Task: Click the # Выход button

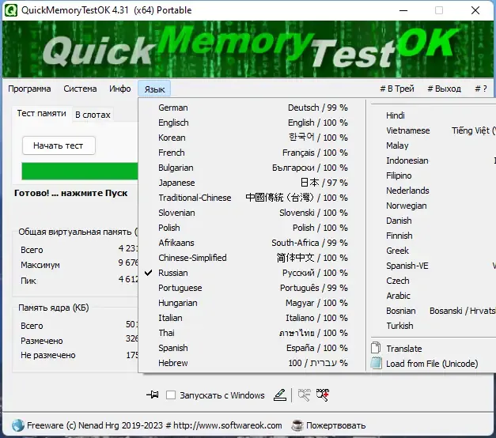Action: pos(444,89)
